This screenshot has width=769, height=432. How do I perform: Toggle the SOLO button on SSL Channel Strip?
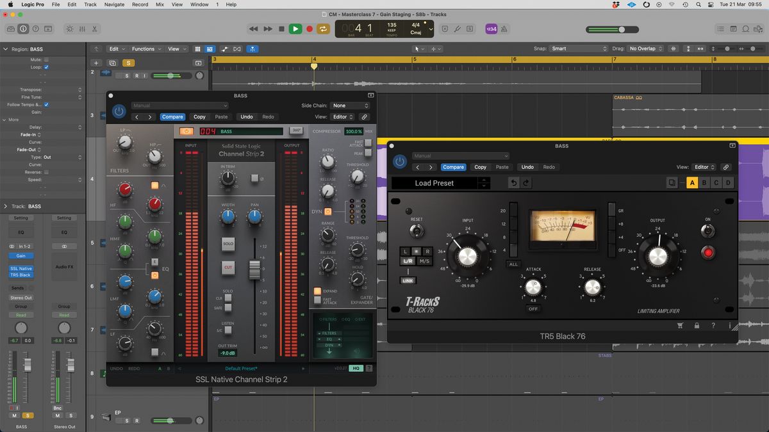click(x=227, y=244)
